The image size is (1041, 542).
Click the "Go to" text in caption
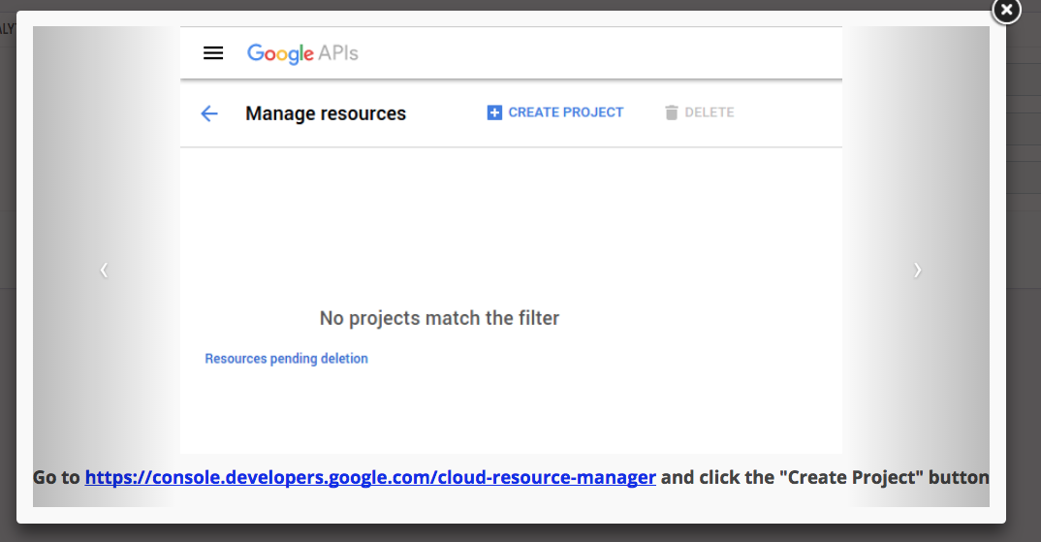tap(57, 477)
